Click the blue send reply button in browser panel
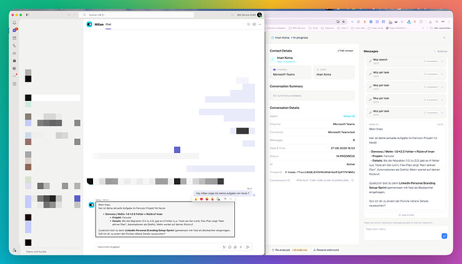The width and height of the screenshot is (462, 264). click(x=444, y=236)
